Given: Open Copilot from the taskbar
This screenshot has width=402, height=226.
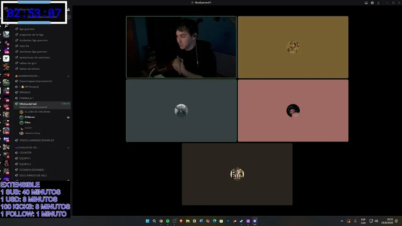Looking at the screenshot, I should 208,221.
